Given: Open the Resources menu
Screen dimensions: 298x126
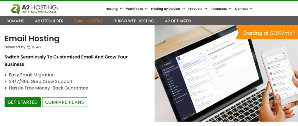Looking at the screenshot, I should (x=219, y=9).
